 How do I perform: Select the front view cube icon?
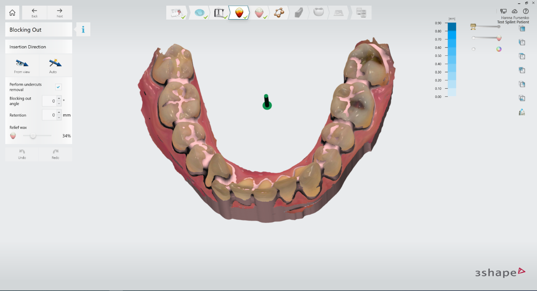pos(522,29)
